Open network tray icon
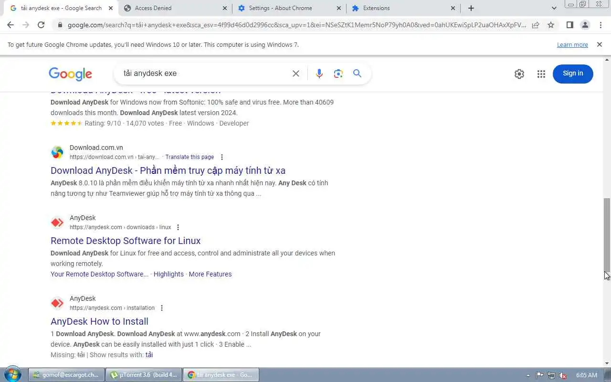Screen dimensions: 611x382 coord(551,375)
